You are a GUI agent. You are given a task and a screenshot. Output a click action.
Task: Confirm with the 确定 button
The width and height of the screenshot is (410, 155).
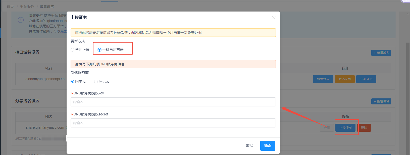pyautogui.click(x=268, y=146)
